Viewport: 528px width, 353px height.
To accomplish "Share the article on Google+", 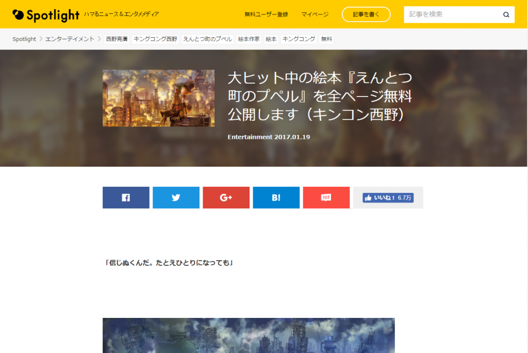I will pos(226,198).
